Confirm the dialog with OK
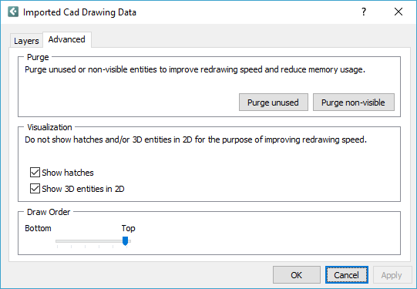The image size is (417, 289). tap(297, 275)
